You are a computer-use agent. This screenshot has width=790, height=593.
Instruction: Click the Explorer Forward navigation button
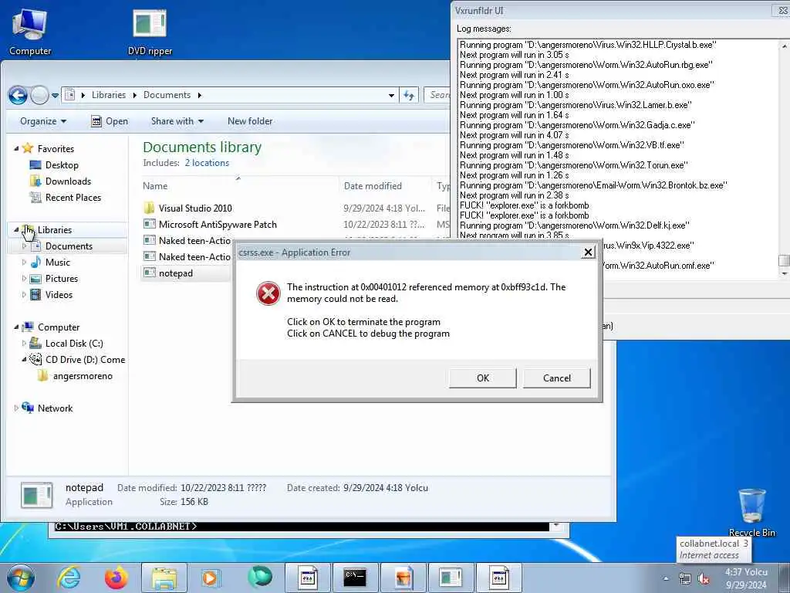pyautogui.click(x=39, y=95)
